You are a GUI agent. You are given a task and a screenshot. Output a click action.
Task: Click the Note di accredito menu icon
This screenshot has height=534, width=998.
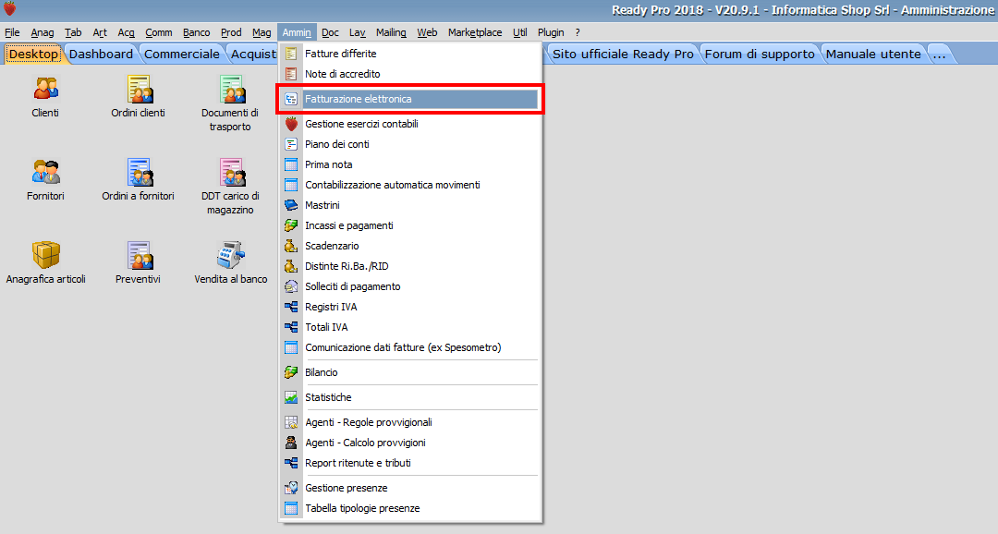[x=291, y=74]
